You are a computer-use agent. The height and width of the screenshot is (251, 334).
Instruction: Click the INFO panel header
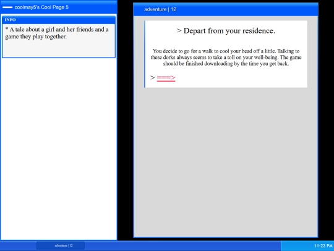click(x=59, y=20)
